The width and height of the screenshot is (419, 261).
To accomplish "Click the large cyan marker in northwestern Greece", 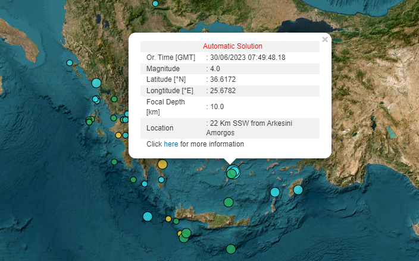I will (96, 83).
